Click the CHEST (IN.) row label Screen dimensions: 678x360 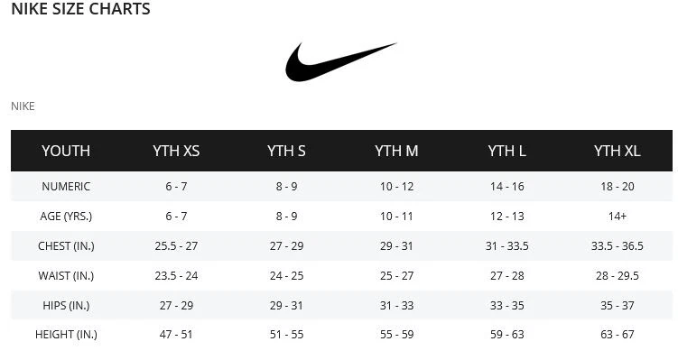[x=66, y=246]
